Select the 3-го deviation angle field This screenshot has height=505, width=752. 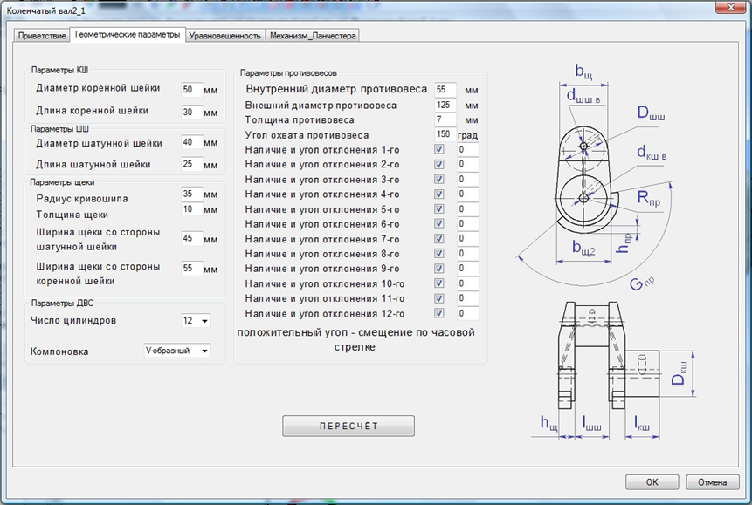pyautogui.click(x=467, y=179)
